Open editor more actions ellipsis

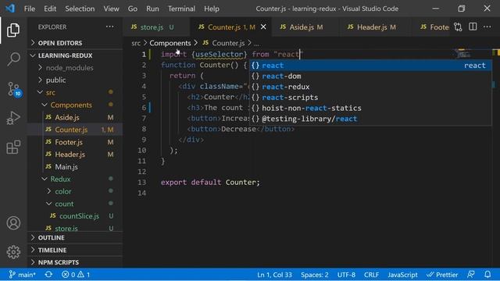point(487,27)
